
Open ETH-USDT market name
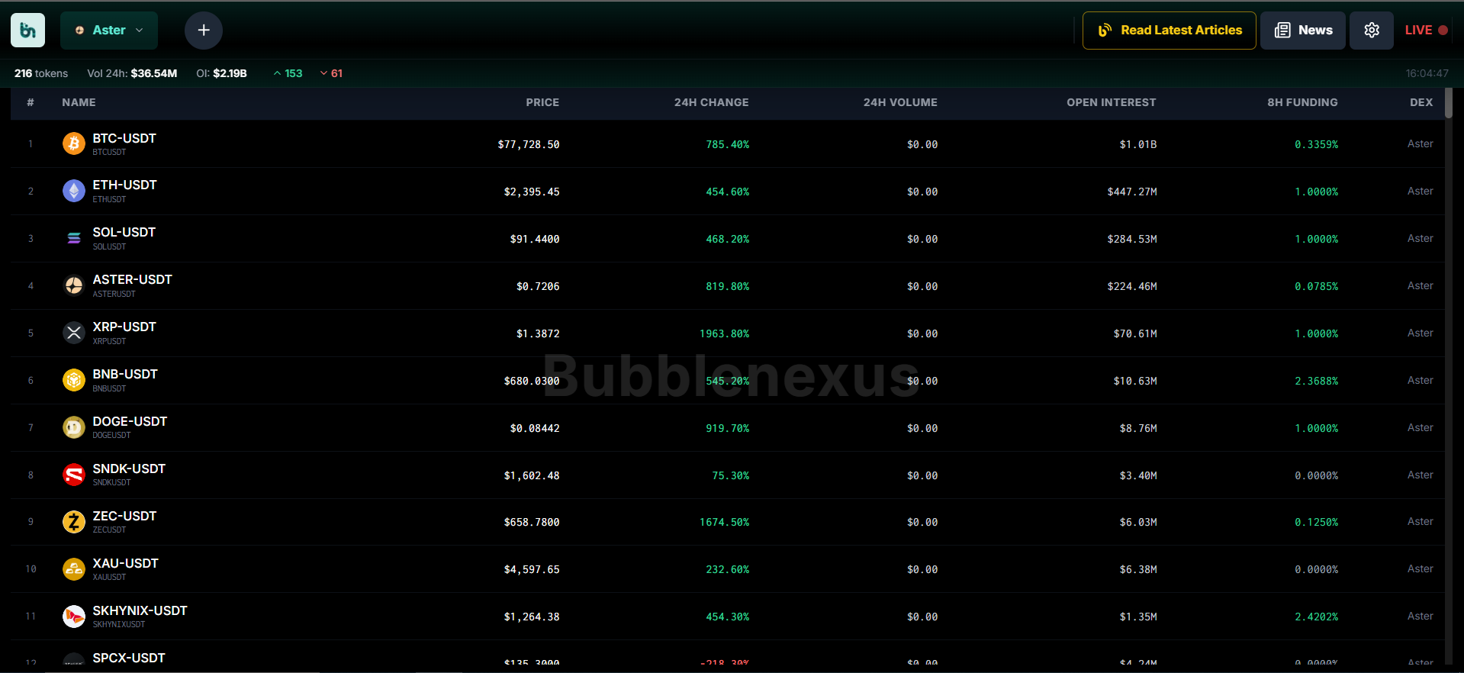124,185
